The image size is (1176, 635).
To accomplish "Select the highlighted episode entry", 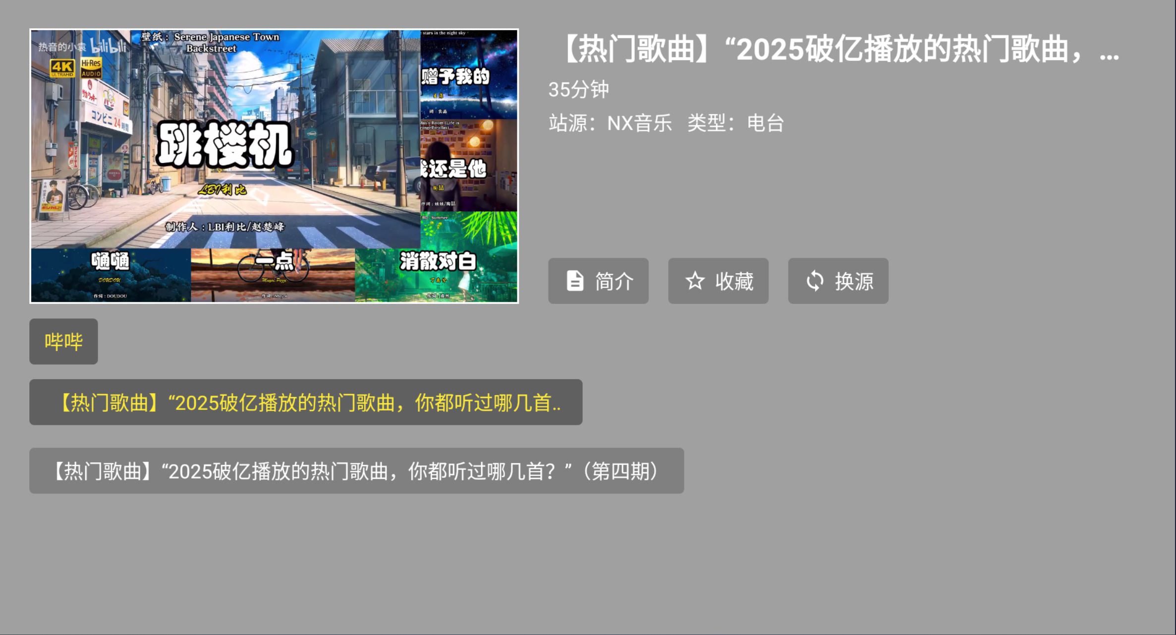I will click(306, 402).
